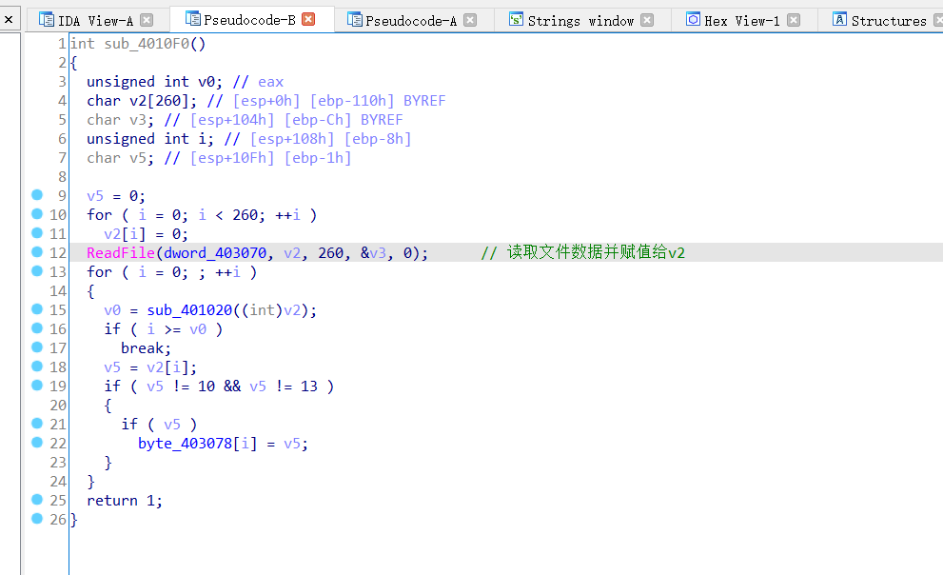Click the v5 variable on line 18
The height and width of the screenshot is (575, 943).
114,367
